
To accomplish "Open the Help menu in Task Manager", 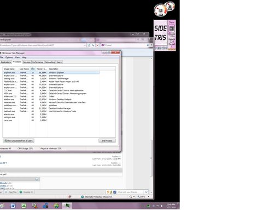I will 24,57.
